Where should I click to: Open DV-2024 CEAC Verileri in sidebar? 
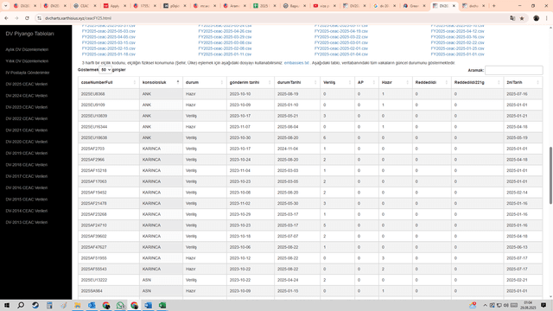(x=27, y=96)
